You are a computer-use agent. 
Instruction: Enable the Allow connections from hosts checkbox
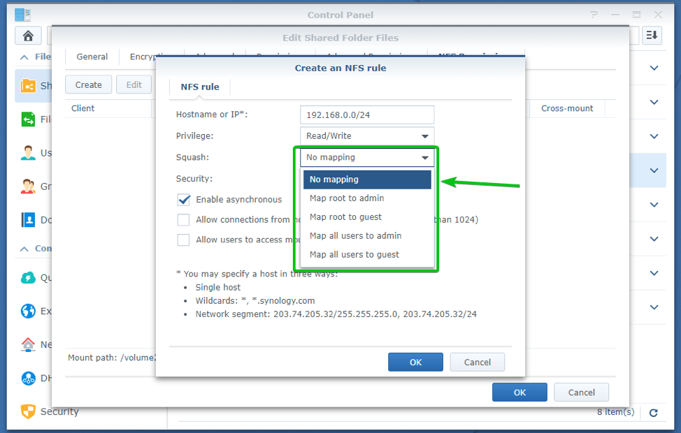coord(183,219)
